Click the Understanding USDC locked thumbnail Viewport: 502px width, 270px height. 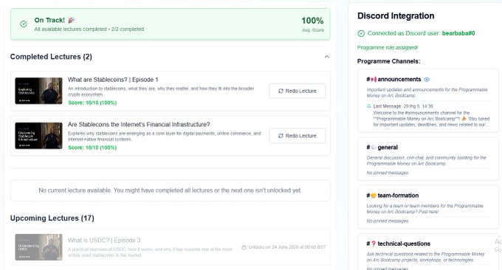(38, 247)
